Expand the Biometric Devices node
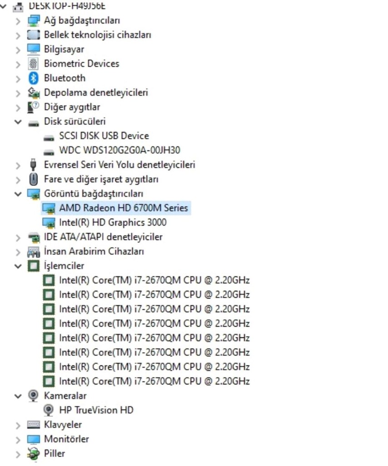The width and height of the screenshot is (388, 466). (18, 64)
